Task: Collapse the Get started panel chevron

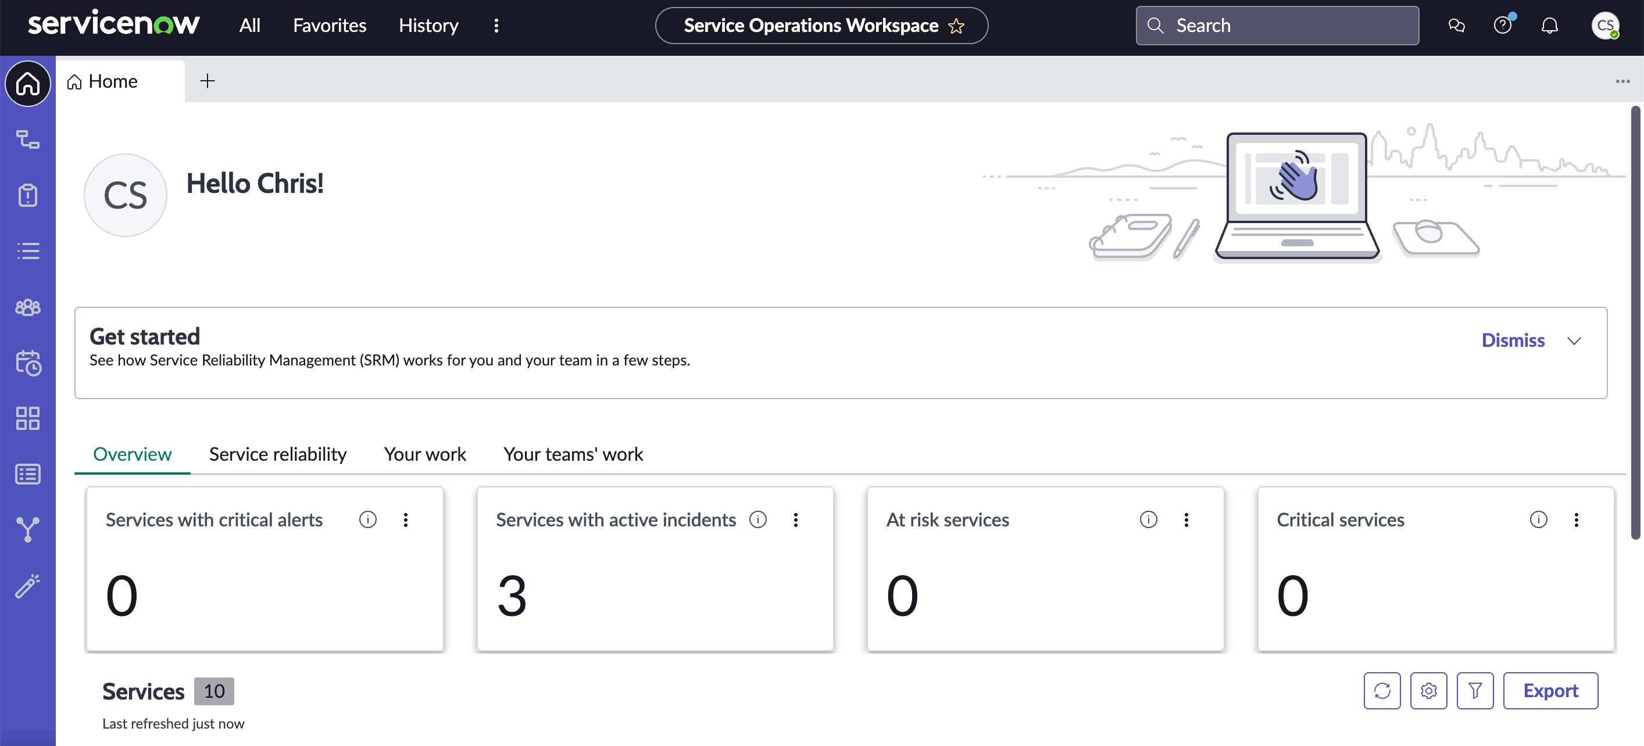Action: click(1574, 340)
